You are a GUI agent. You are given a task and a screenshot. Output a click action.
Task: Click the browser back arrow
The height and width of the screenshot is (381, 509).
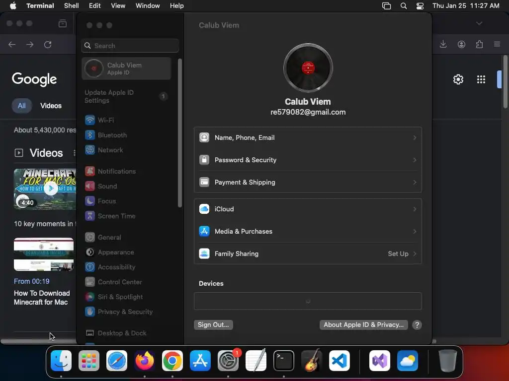coord(12,44)
